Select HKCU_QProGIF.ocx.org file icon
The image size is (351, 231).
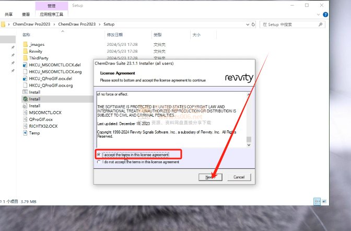pos(25,86)
